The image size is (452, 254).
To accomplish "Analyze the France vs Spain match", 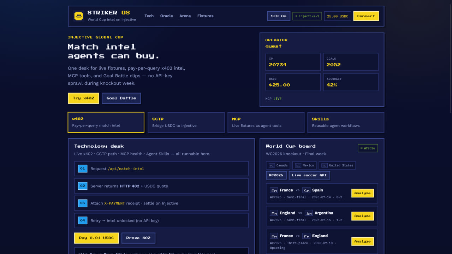I will (x=362, y=193).
